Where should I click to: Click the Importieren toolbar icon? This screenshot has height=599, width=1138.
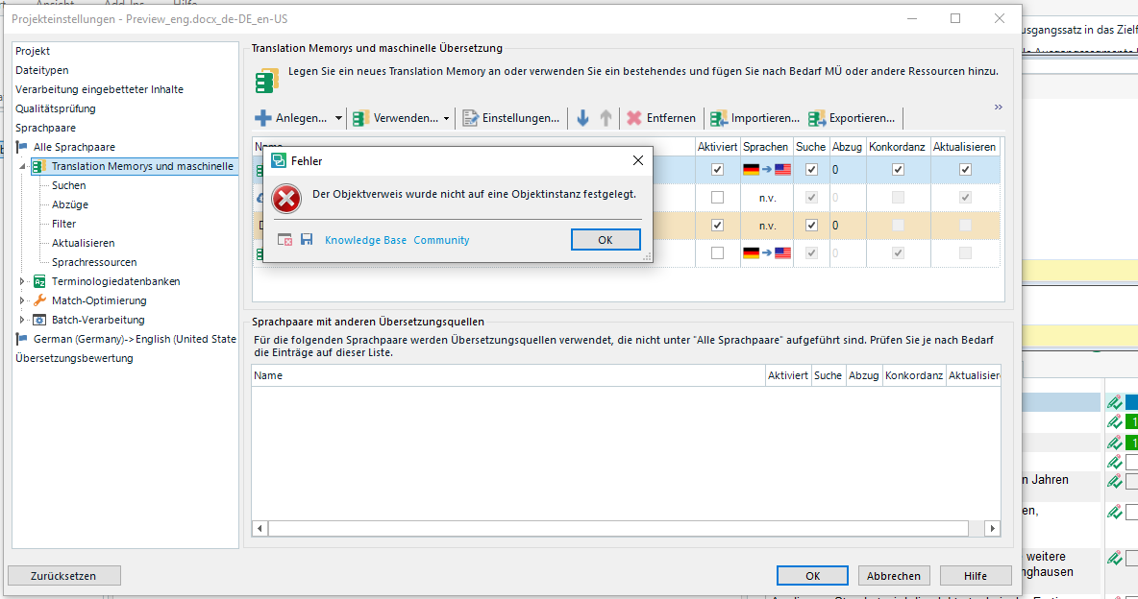(719, 118)
